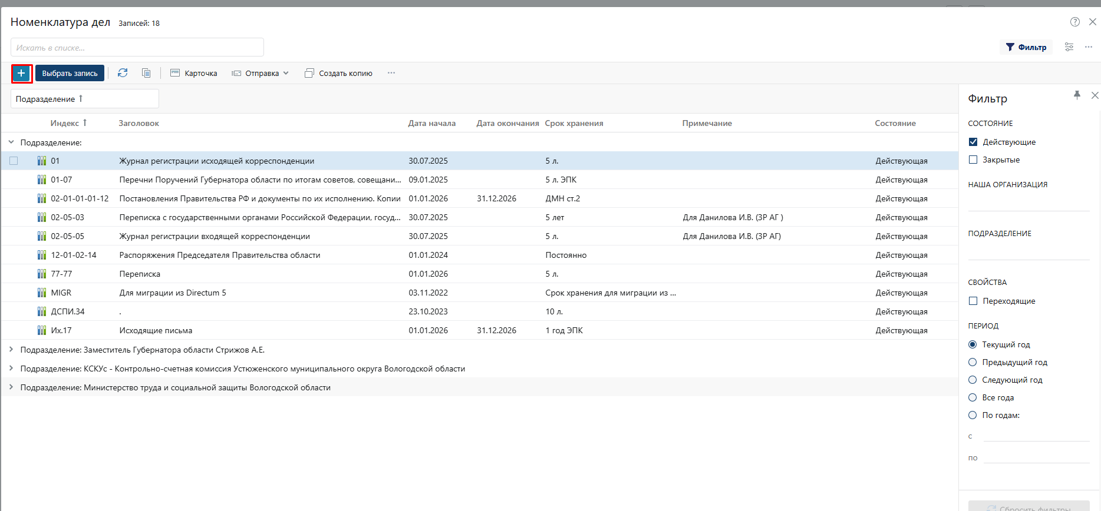Image resolution: width=1101 pixels, height=511 pixels.
Task: Click the file icon for record MIGR
Action: tap(42, 293)
